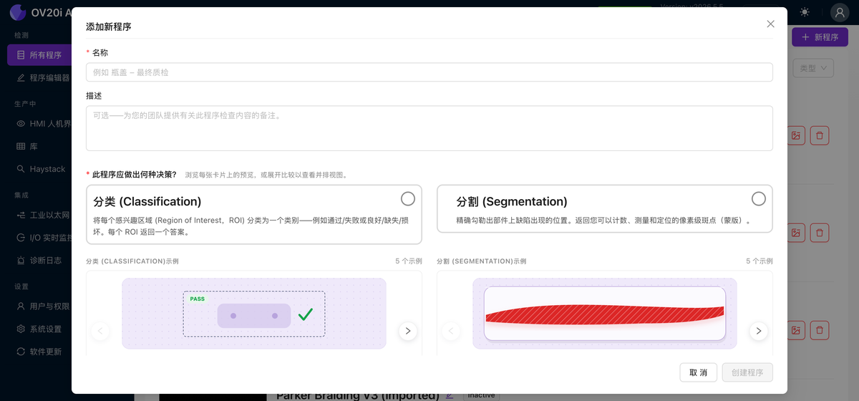Click the 5 个示例 count under Segmentation
The image size is (859, 401).
click(x=759, y=261)
